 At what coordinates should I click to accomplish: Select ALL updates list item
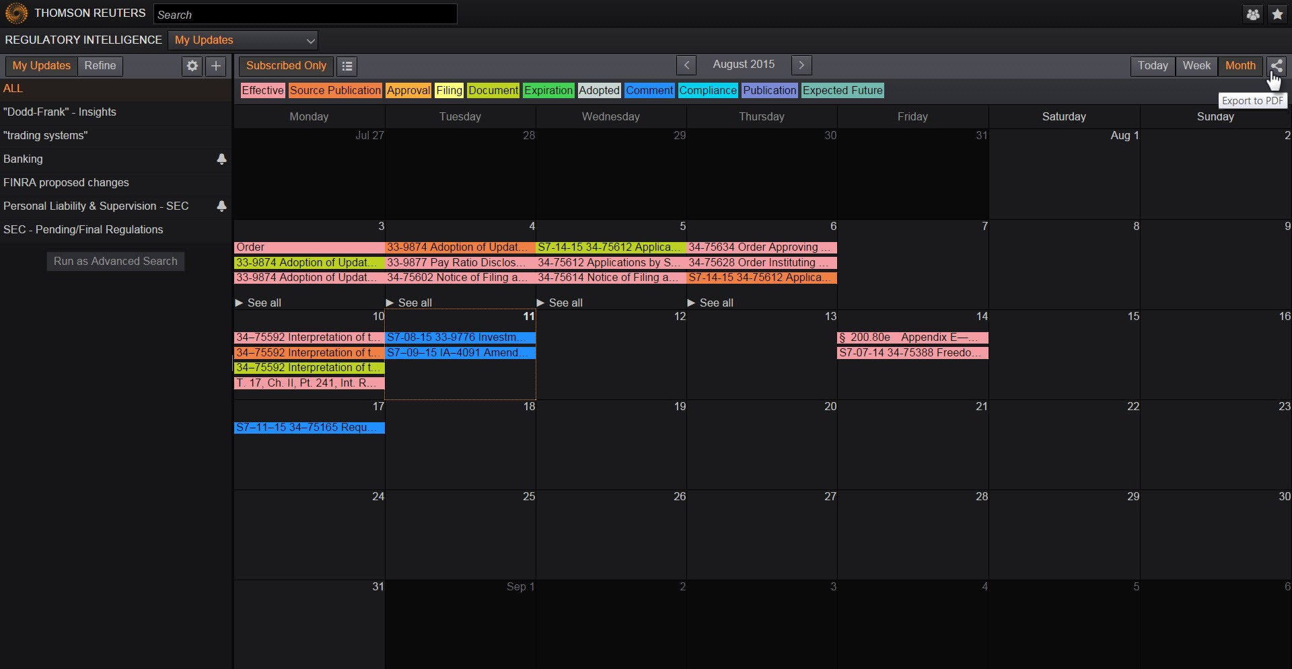[116, 89]
